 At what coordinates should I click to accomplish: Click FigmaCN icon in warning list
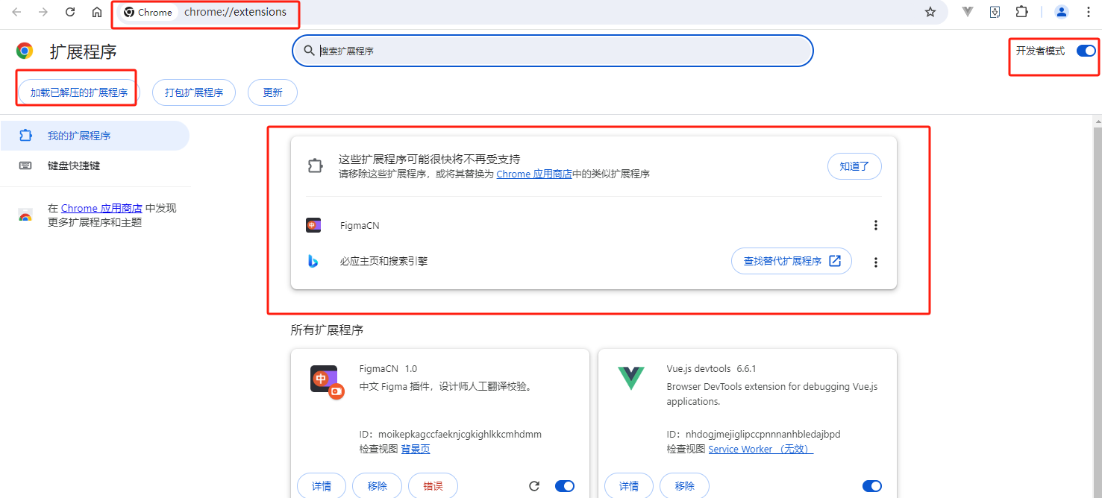click(313, 225)
